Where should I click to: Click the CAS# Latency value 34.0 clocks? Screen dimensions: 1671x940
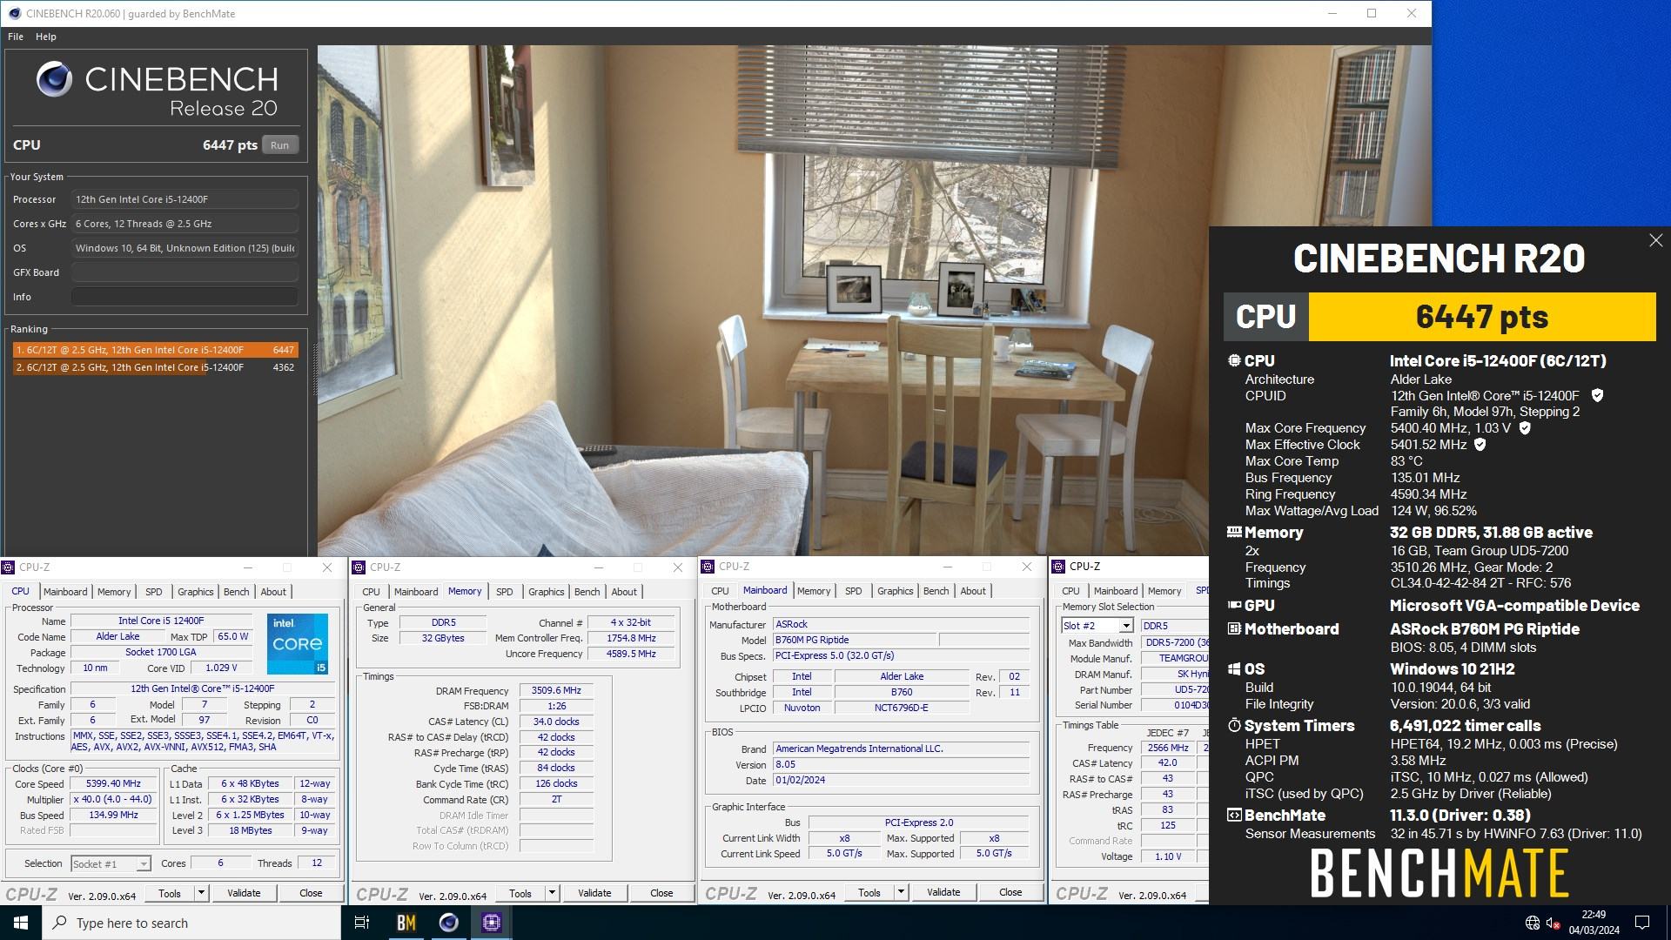(556, 722)
